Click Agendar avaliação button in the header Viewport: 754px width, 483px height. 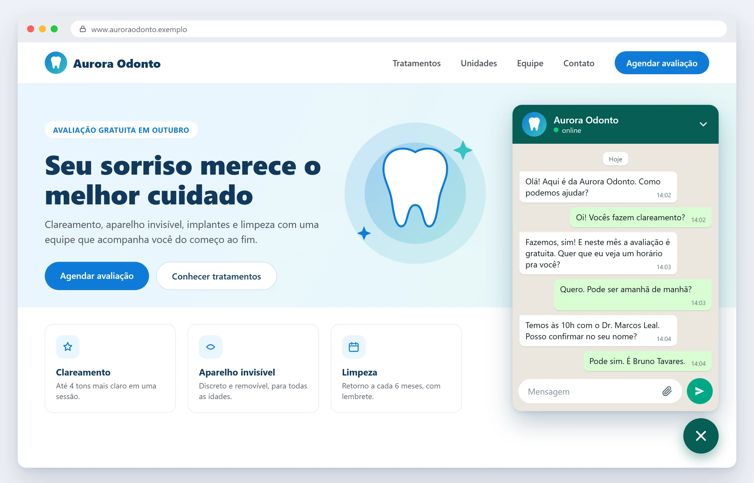[662, 63]
